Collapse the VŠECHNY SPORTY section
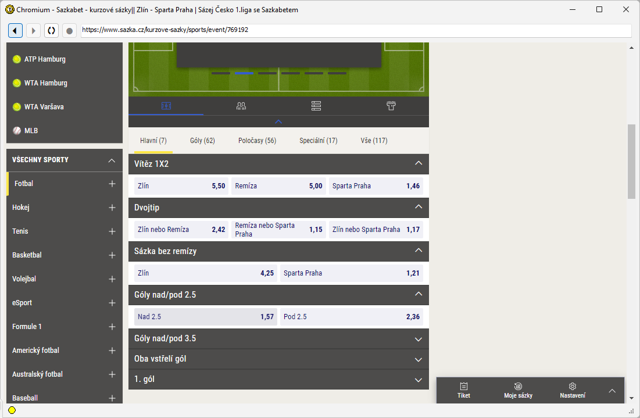This screenshot has height=418, width=640. [112, 160]
